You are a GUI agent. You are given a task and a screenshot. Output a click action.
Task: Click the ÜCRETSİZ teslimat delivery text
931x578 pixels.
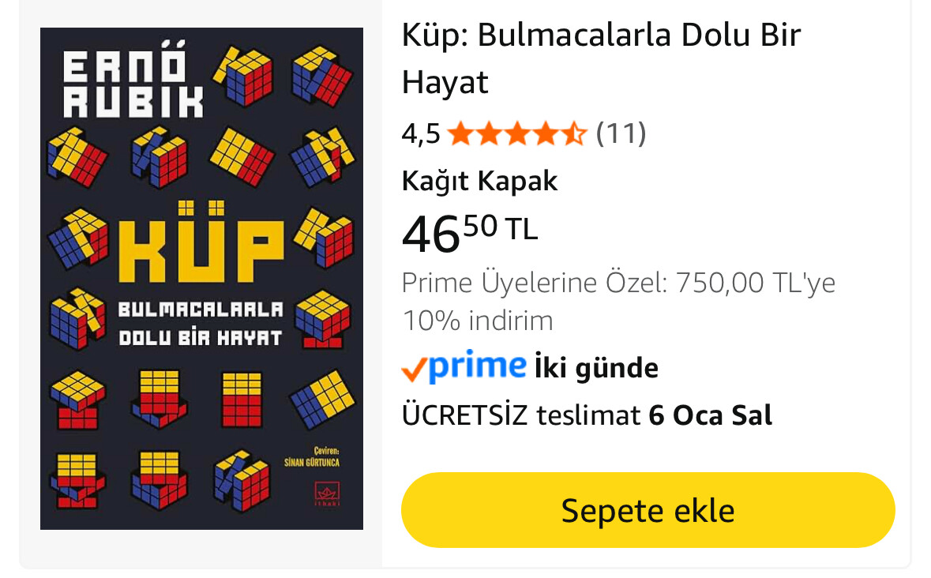[x=520, y=415]
